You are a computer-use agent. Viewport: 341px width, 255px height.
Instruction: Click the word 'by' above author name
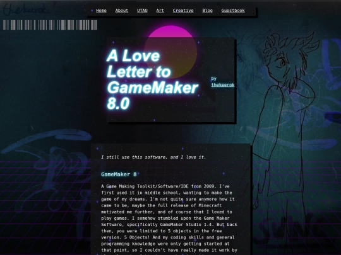214,79
